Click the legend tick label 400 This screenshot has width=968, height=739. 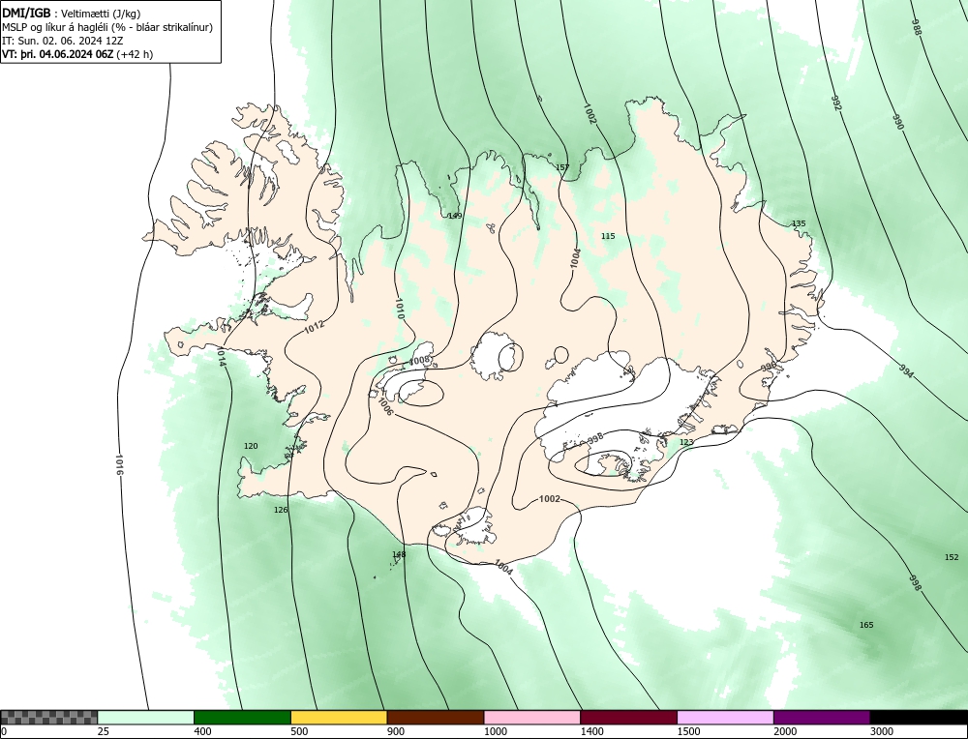click(202, 732)
